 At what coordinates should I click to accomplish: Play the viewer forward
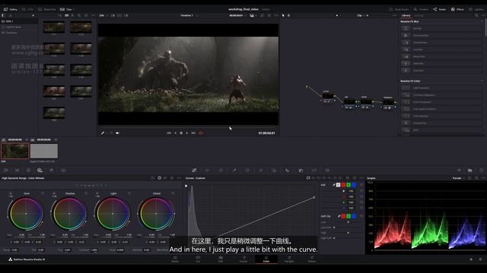pos(187,133)
